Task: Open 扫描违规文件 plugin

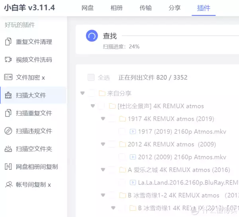Action: 33,131
